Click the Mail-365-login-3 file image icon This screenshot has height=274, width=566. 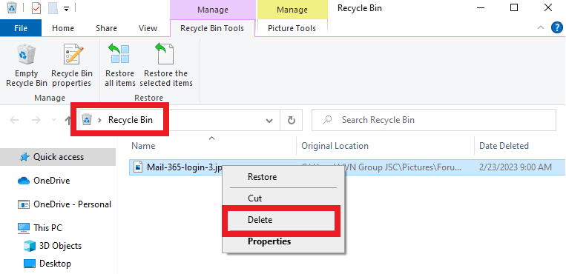point(138,167)
